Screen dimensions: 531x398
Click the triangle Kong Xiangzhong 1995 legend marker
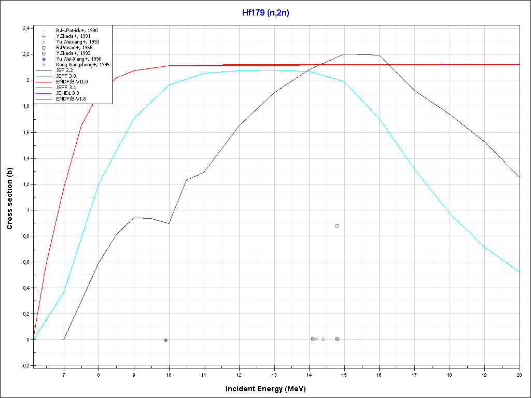point(44,65)
